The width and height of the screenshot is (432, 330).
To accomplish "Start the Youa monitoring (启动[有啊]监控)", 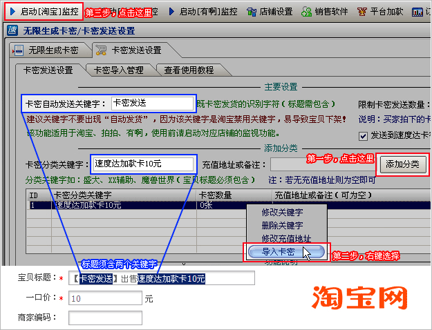I will [203, 12].
